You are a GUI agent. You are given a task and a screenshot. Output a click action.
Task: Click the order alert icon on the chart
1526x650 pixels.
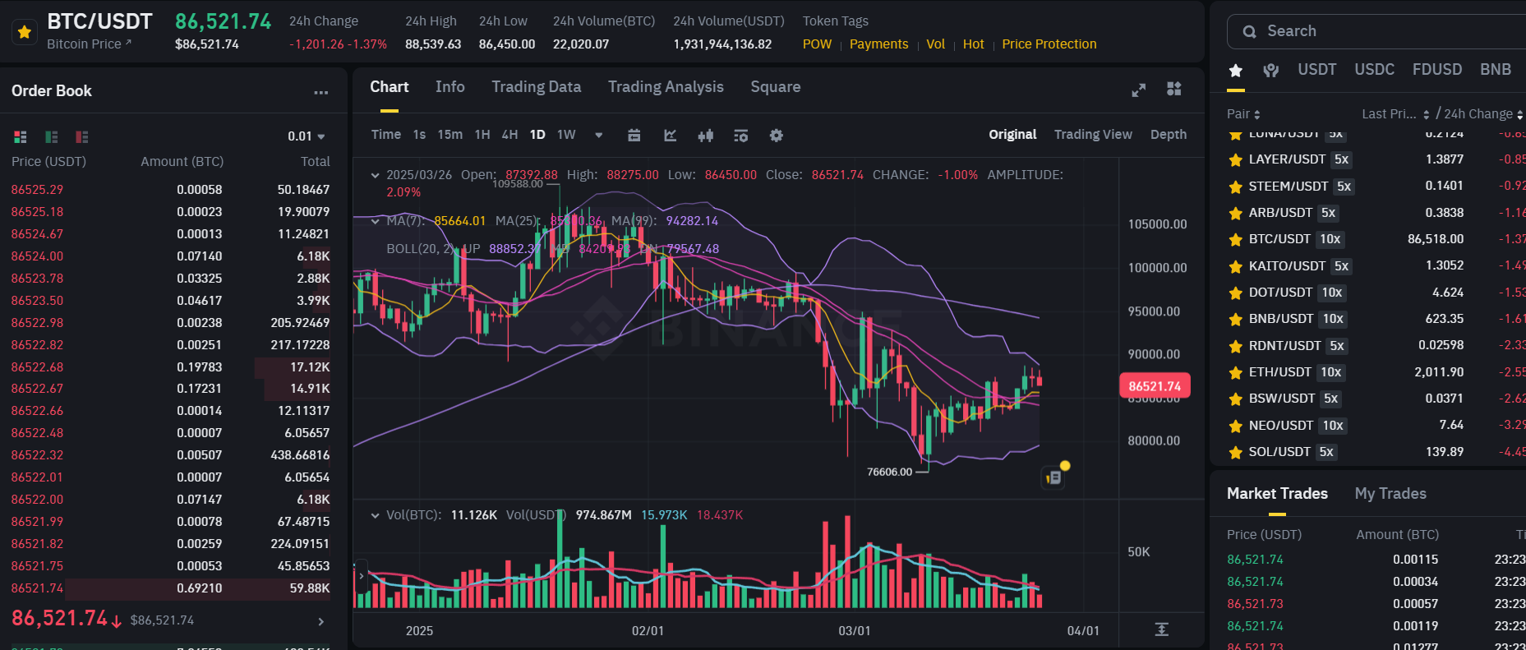pos(1054,477)
